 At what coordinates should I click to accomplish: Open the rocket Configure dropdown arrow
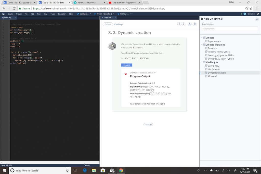coord(90,14)
